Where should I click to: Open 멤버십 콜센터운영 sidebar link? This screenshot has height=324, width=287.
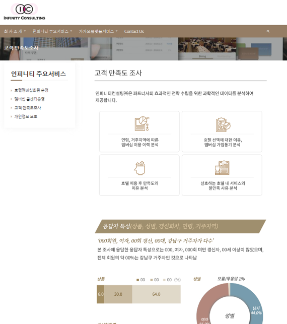coord(29,99)
